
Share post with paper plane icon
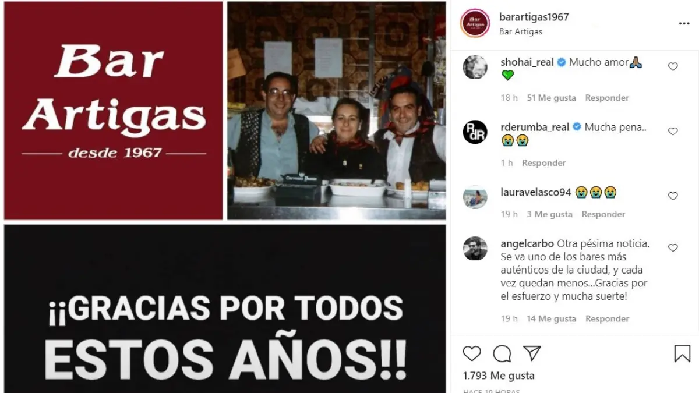[x=532, y=353]
